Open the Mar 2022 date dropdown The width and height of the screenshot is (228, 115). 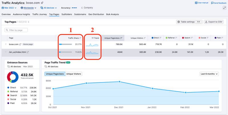pyautogui.click(x=9, y=8)
